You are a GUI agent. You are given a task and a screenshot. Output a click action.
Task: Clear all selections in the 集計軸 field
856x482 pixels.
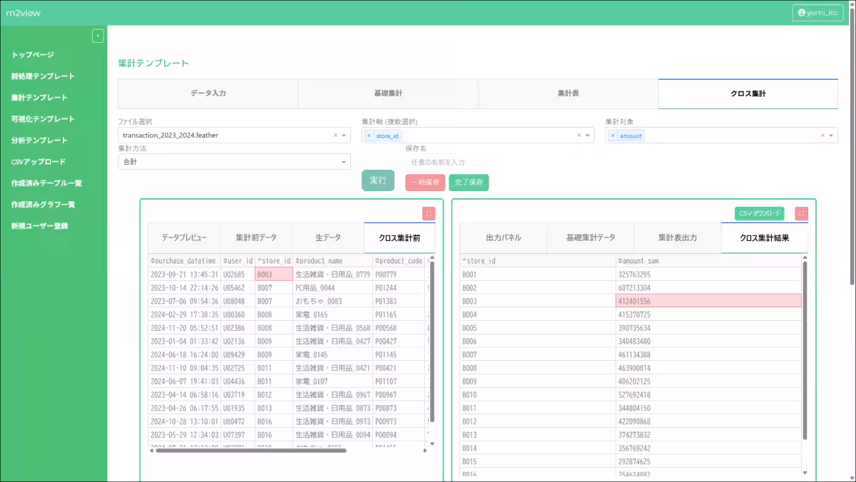point(579,135)
